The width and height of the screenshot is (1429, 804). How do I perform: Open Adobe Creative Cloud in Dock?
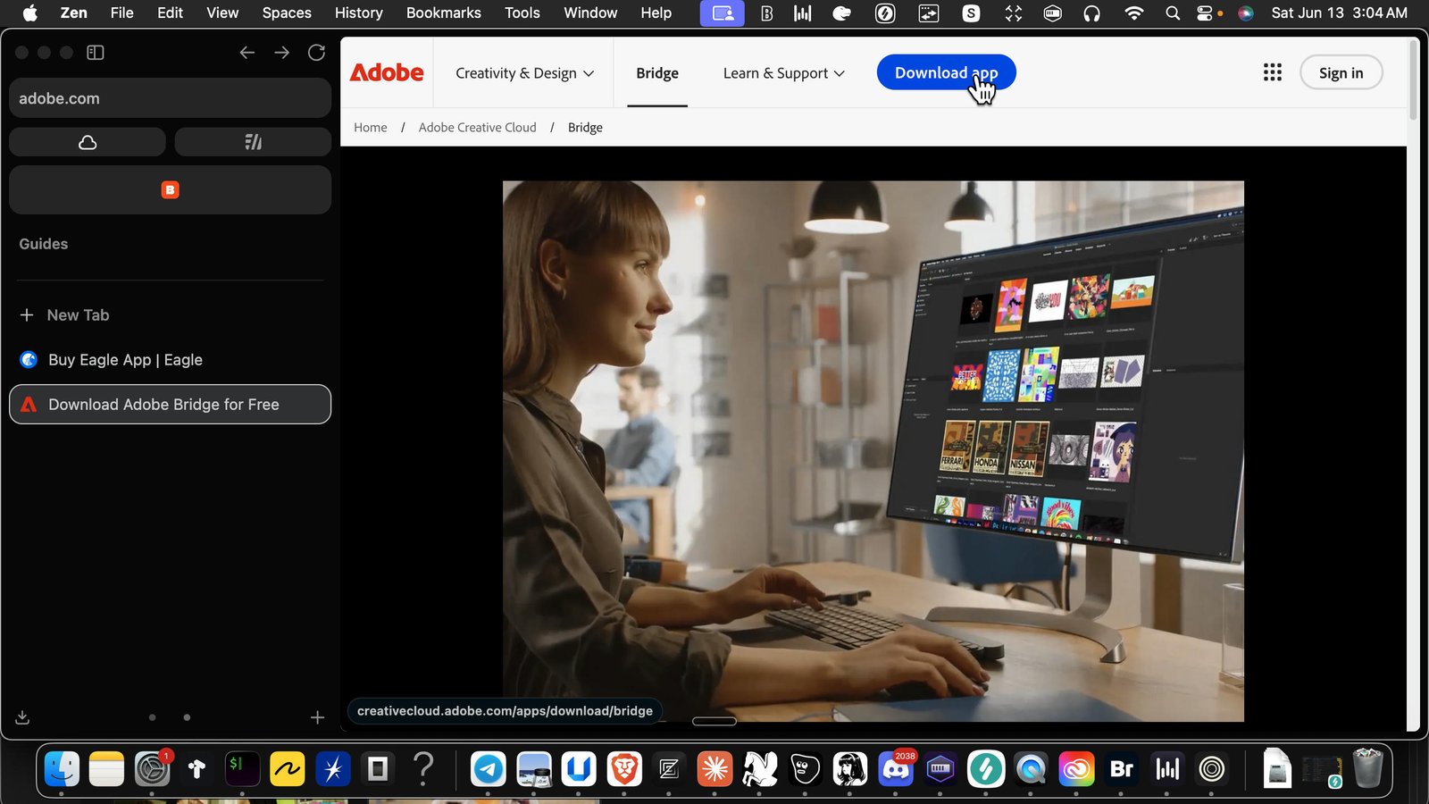click(x=1076, y=768)
